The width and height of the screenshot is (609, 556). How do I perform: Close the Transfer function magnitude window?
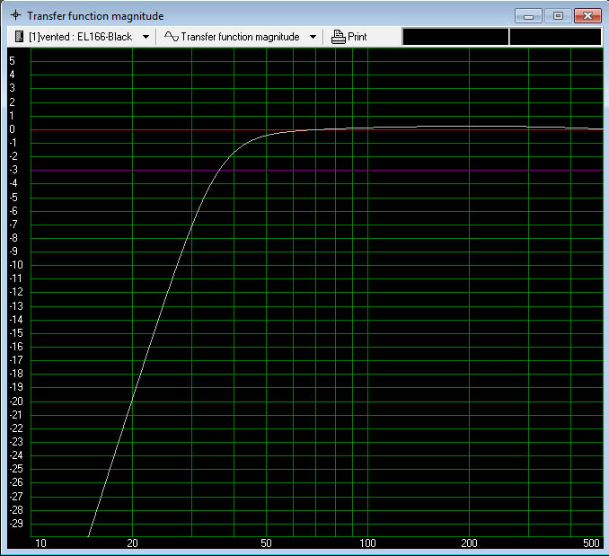point(587,16)
